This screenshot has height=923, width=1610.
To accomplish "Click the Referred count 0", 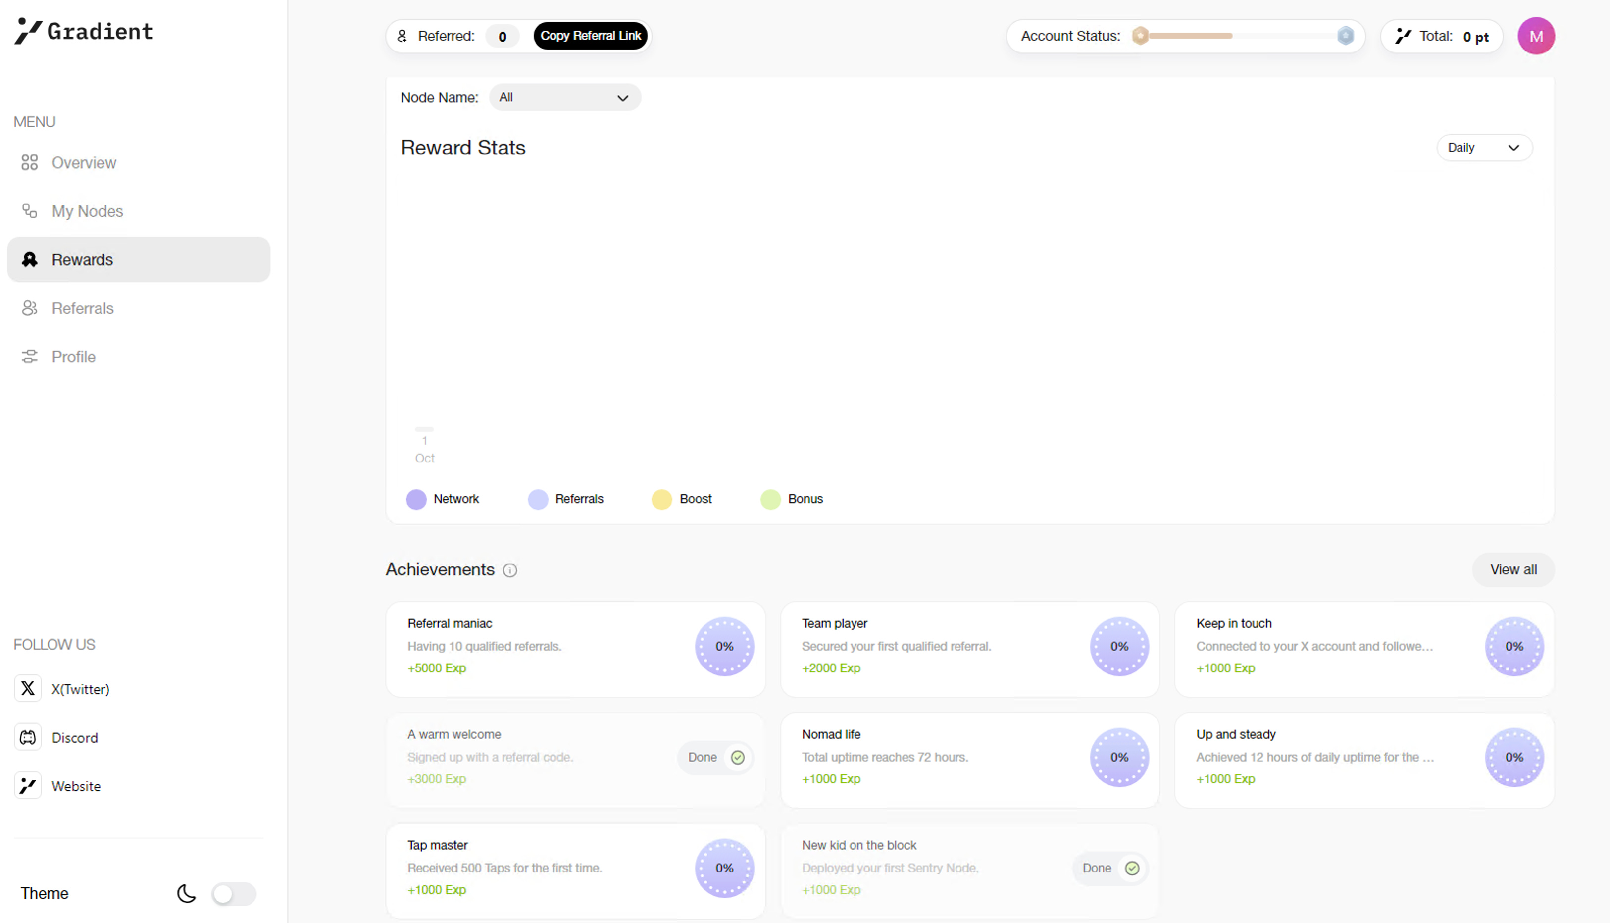I will point(503,36).
